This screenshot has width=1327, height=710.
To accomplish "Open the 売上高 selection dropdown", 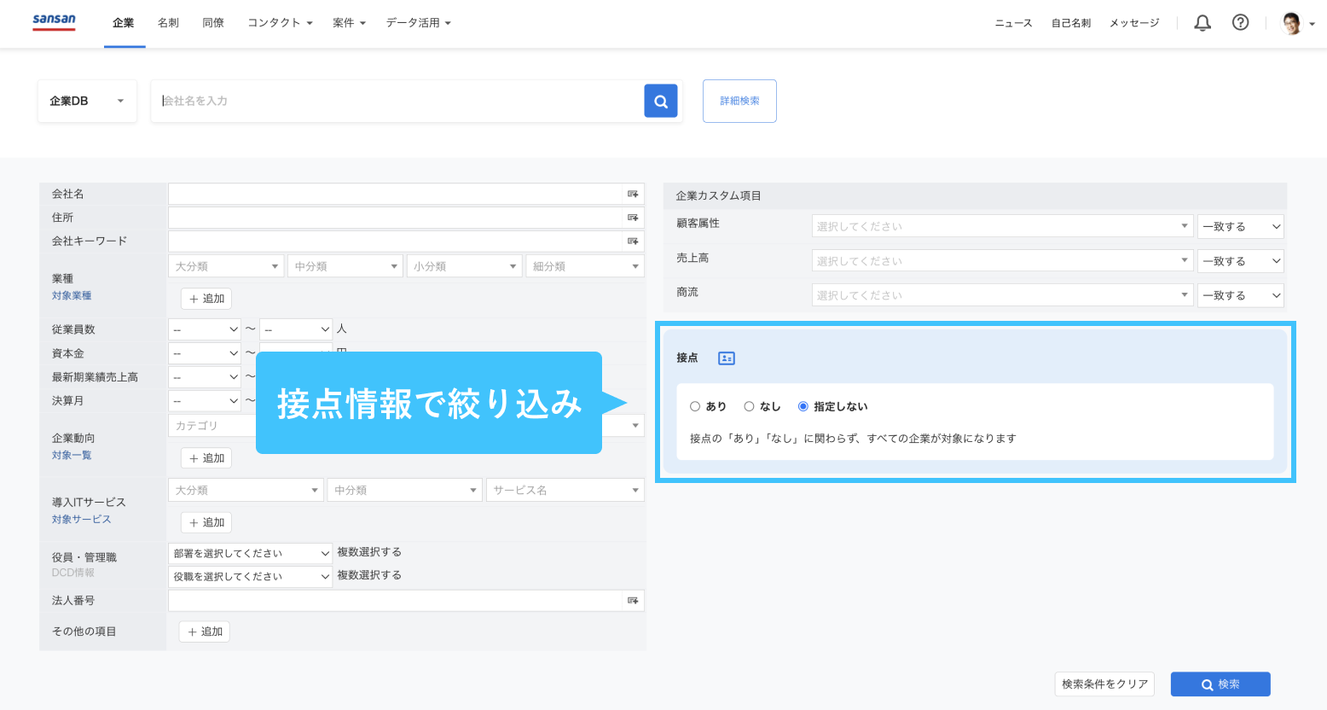I will click(1002, 260).
